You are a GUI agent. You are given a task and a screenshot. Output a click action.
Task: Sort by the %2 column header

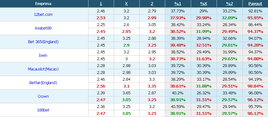(229, 4)
